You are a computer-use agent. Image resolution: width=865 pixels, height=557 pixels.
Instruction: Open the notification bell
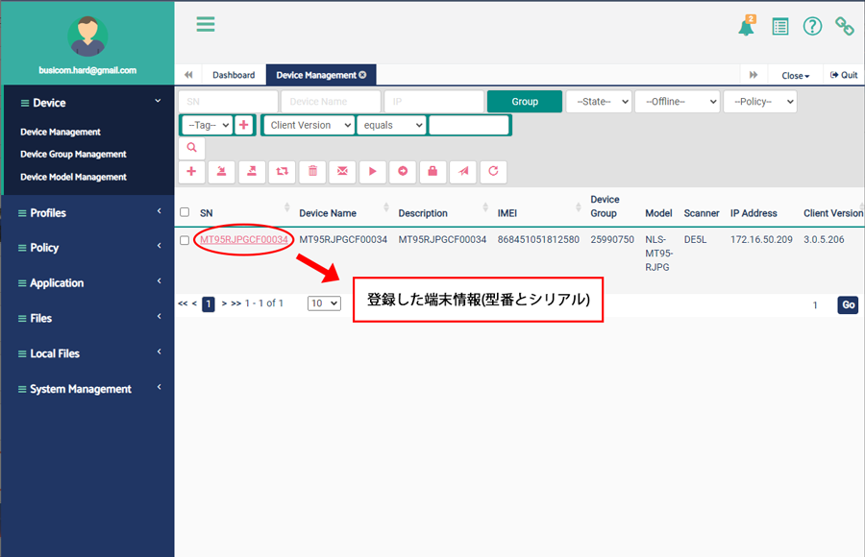click(x=746, y=27)
